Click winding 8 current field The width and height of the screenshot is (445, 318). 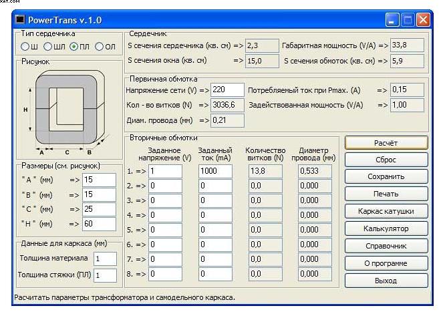[x=215, y=275]
